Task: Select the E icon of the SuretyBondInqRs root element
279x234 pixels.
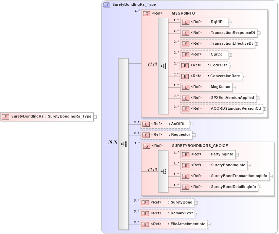Action: [5, 116]
